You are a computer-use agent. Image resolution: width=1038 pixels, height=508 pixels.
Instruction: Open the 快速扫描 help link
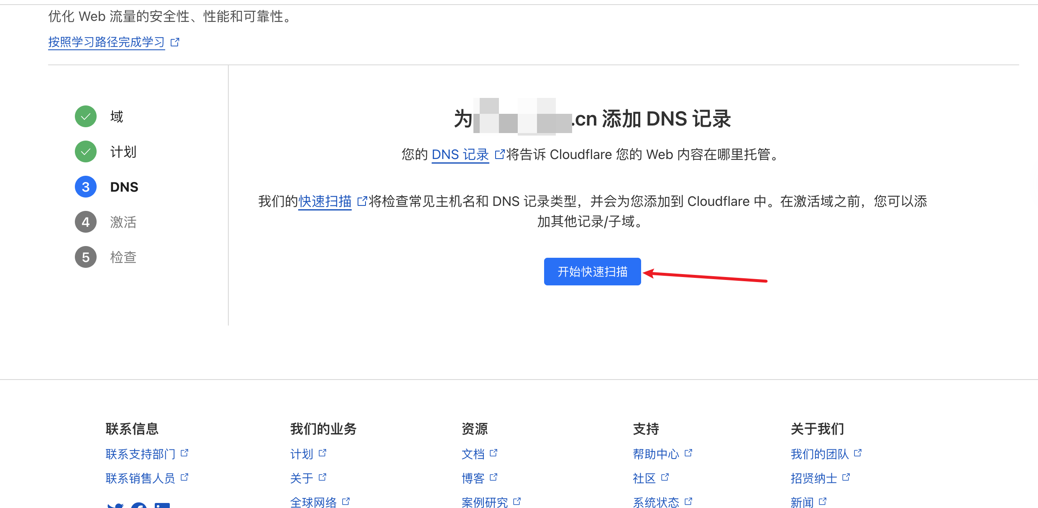325,201
